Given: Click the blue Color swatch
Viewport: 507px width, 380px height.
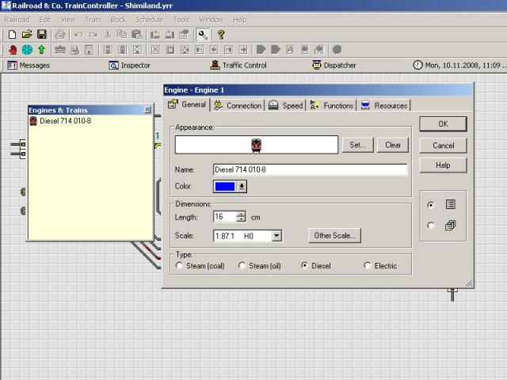Looking at the screenshot, I should [x=225, y=187].
